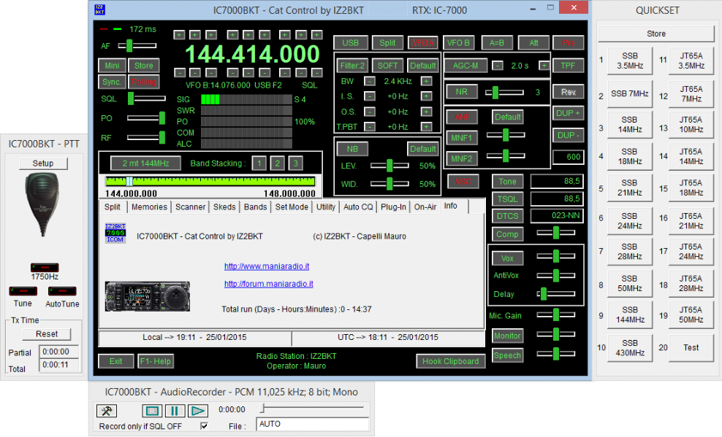The width and height of the screenshot is (722, 437).
Task: Toggle the ANF auto notch filter
Action: click(x=462, y=117)
